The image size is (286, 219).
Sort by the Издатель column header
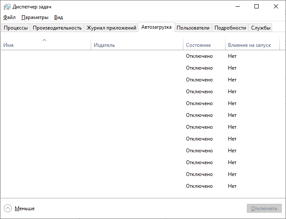pos(137,44)
